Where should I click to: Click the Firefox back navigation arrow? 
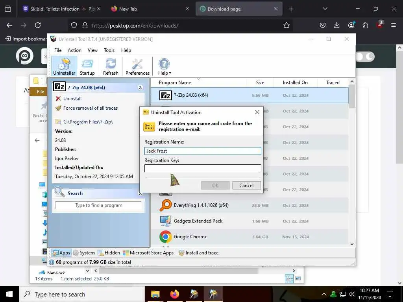[9, 25]
